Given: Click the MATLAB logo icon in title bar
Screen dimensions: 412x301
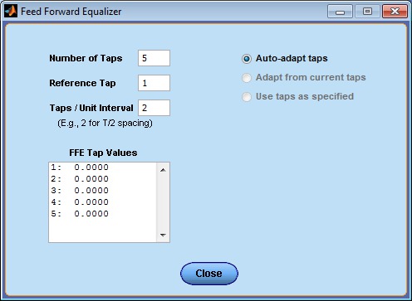Looking at the screenshot, I should (x=11, y=12).
